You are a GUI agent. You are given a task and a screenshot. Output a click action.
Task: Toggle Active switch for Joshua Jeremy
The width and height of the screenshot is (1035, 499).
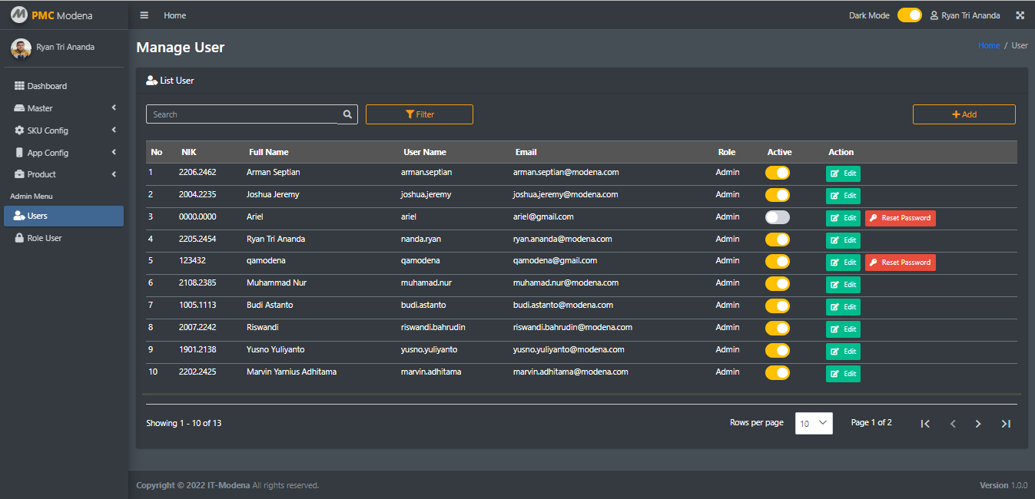pos(778,195)
